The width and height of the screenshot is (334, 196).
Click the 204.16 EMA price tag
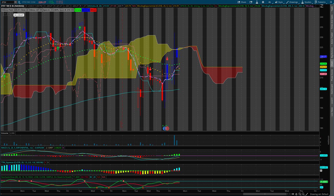tap(323, 89)
